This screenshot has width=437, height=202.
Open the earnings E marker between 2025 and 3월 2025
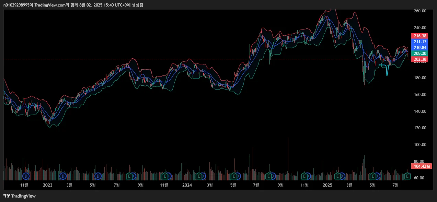(338, 176)
